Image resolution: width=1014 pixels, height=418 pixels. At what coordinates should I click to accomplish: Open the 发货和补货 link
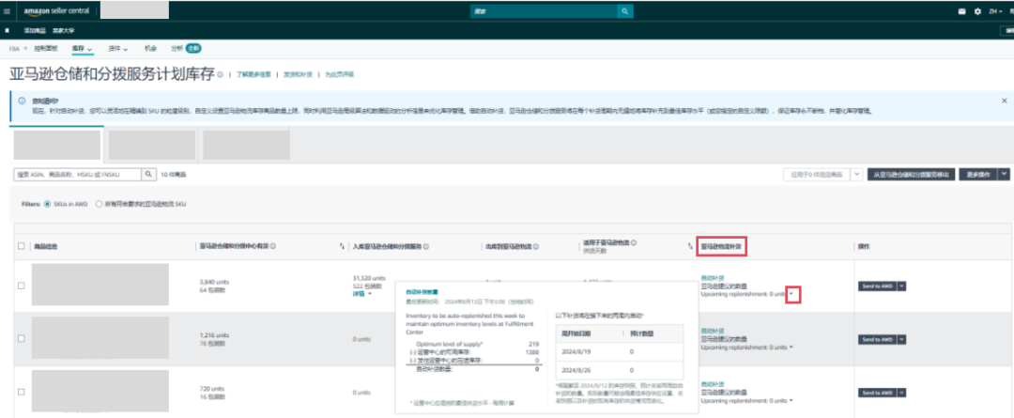[x=298, y=74]
